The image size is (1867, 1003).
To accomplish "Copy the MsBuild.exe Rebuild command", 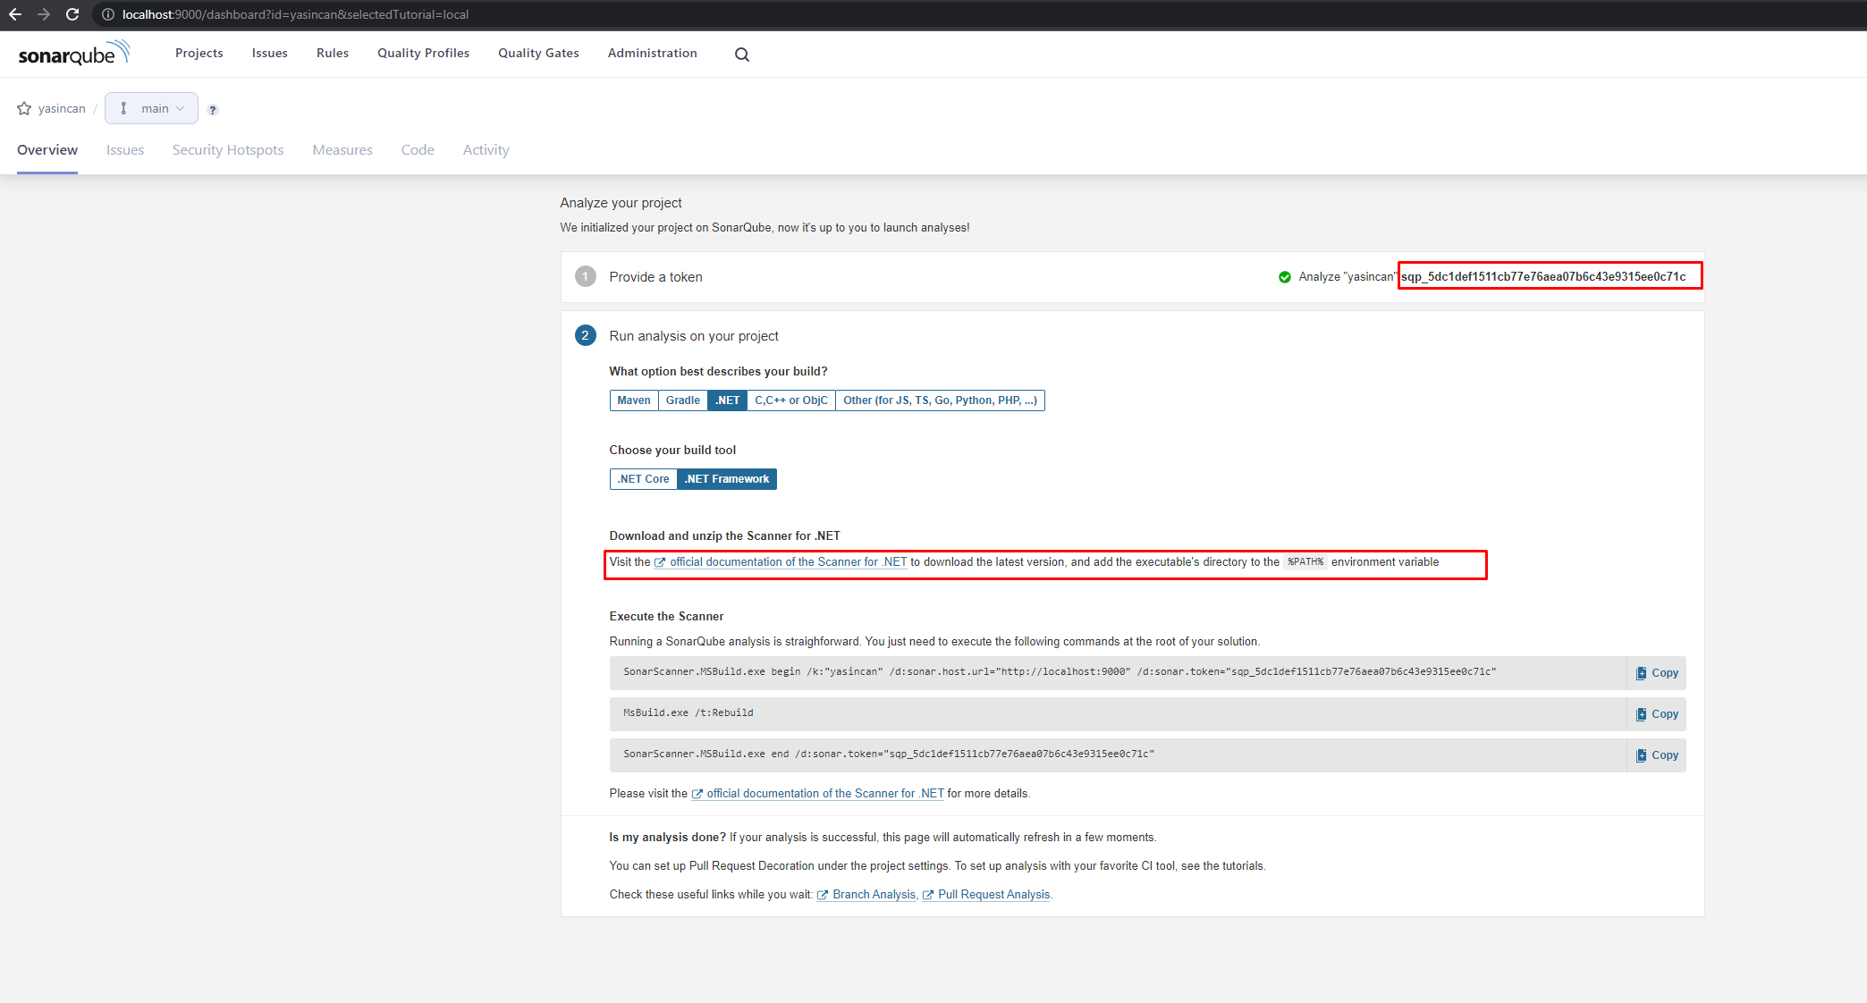I will (1657, 714).
